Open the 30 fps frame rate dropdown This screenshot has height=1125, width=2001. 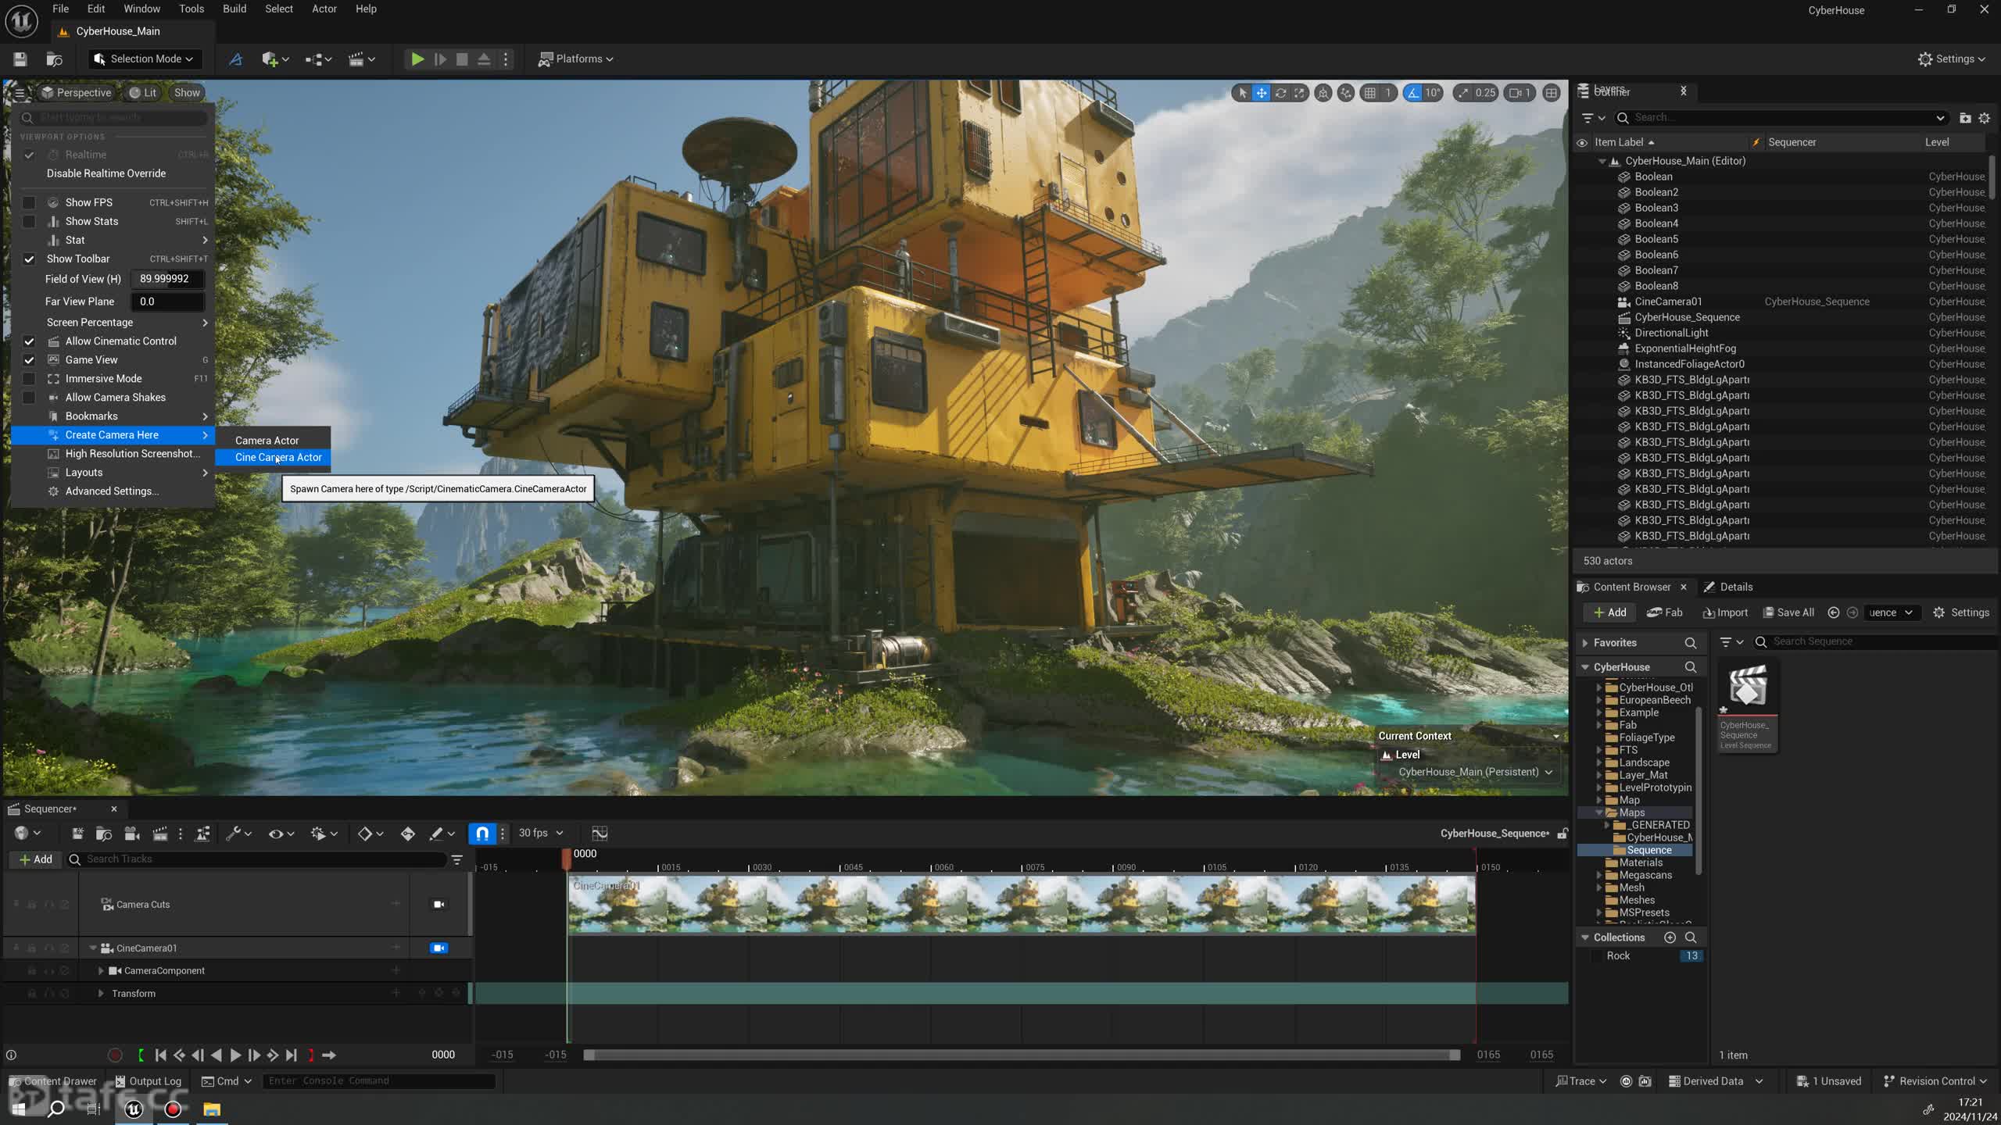[541, 834]
